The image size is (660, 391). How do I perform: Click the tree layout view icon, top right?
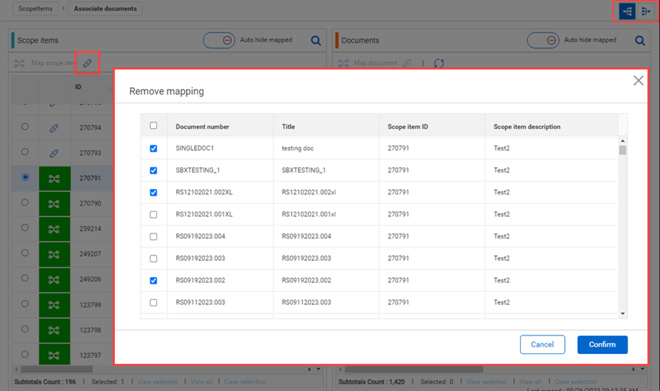pos(627,11)
